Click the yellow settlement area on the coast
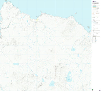101x91 pixels. (37, 20)
